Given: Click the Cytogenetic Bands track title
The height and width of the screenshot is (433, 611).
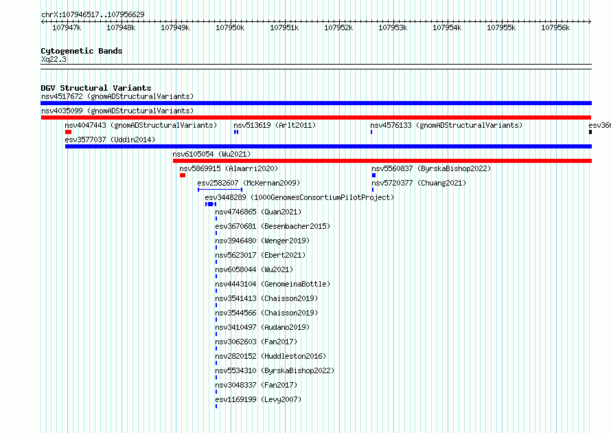Looking at the screenshot, I should (82, 51).
